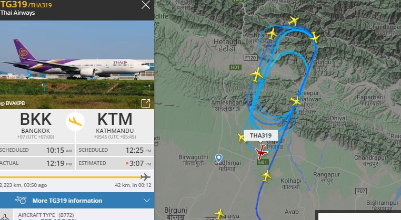Select the yellow plane near Gundu
Image resolution: width=401 pixels, height=220 pixels.
(314, 37)
